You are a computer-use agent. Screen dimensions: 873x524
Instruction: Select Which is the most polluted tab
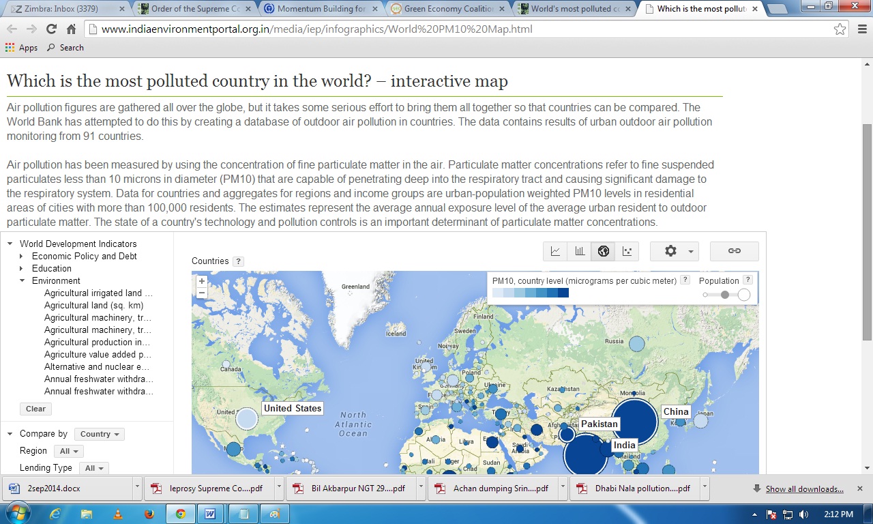pos(700,9)
